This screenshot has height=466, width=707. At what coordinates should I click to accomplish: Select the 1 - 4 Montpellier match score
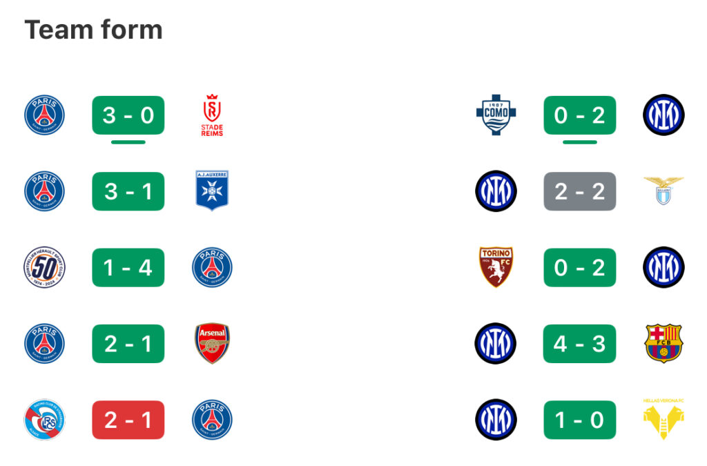click(128, 267)
